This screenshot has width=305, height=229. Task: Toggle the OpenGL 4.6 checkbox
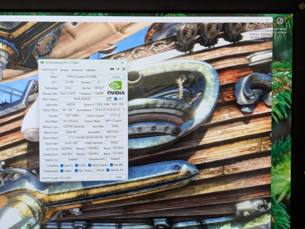(x=108, y=170)
